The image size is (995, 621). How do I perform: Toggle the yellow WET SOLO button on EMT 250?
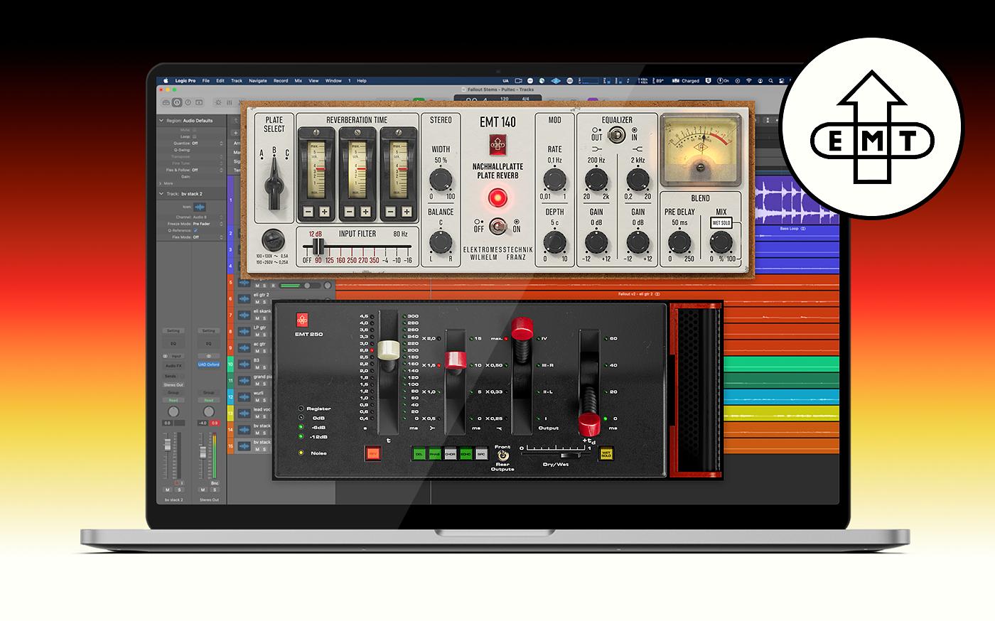606,453
